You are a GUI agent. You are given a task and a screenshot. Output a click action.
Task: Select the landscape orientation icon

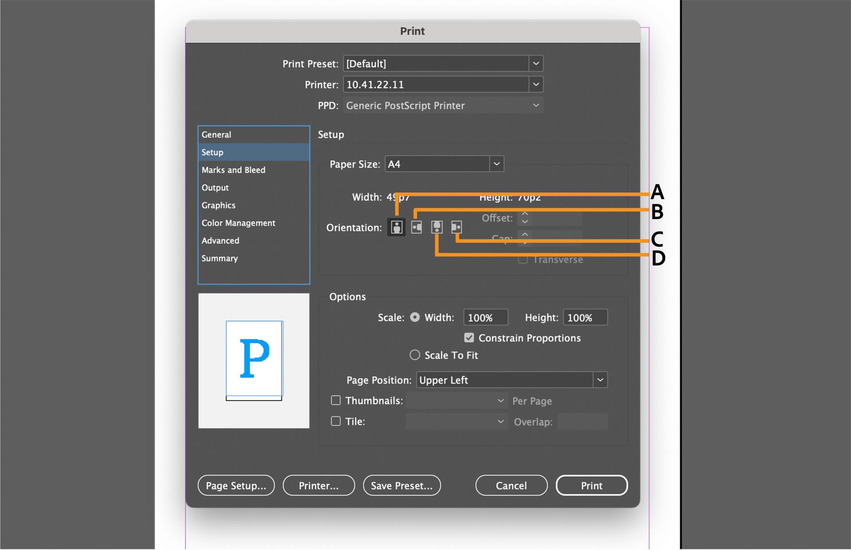416,227
